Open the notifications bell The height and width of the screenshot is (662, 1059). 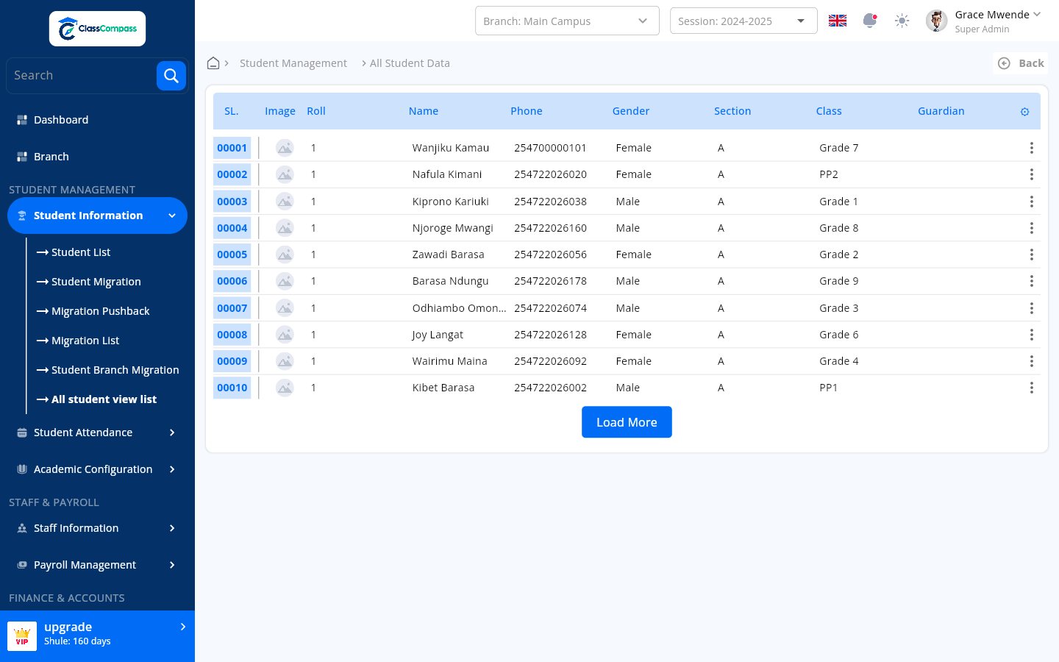point(869,21)
